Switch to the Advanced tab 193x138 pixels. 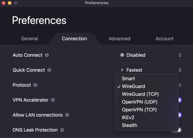tap(119, 39)
